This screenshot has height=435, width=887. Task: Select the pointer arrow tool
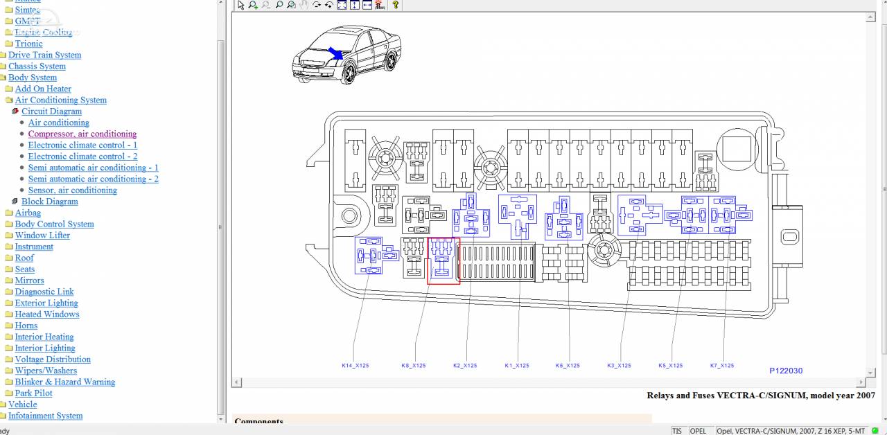[x=240, y=5]
